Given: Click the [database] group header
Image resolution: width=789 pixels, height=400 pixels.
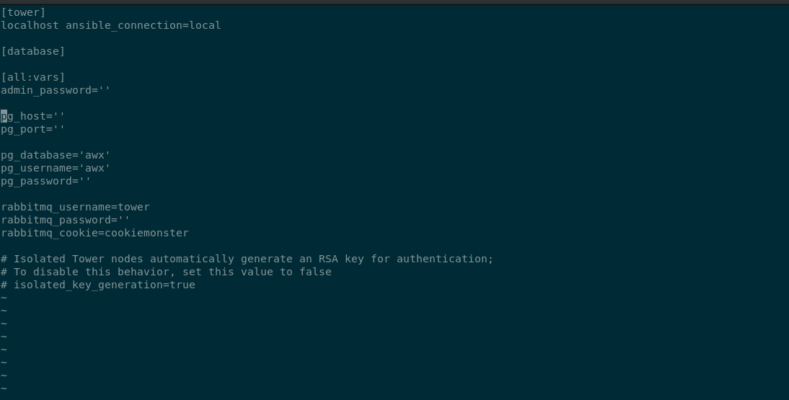Looking at the screenshot, I should pos(32,51).
